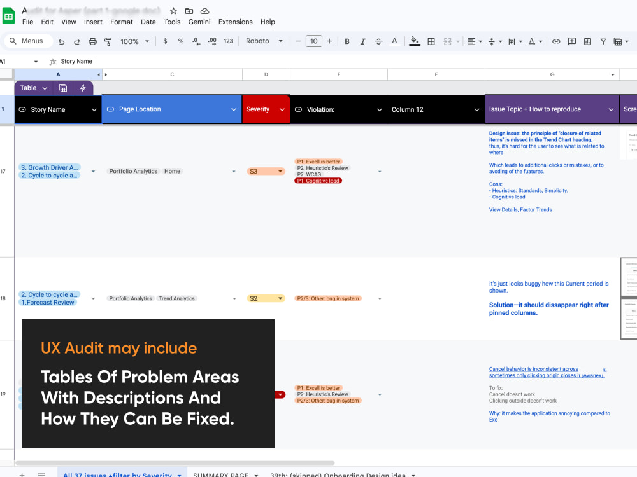Viewport: 637px width, 477px height.
Task: Increase decimal places
Action: [212, 41]
